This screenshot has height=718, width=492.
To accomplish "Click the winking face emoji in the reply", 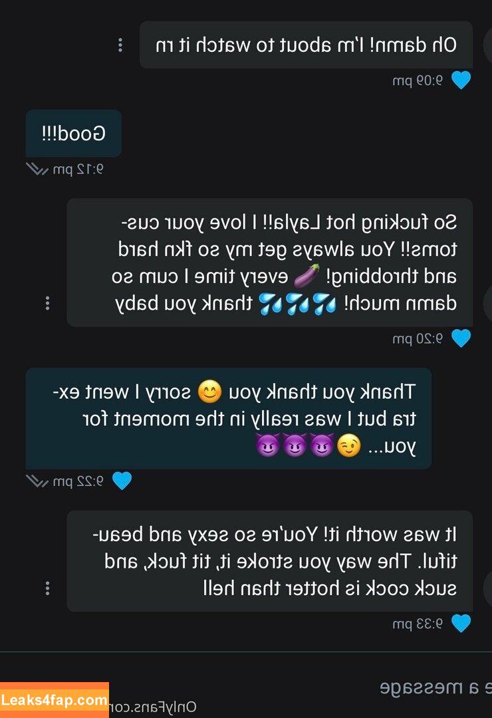I will pyautogui.click(x=349, y=445).
